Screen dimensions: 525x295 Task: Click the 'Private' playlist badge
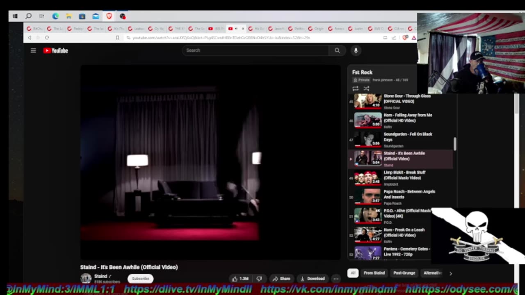click(x=361, y=80)
